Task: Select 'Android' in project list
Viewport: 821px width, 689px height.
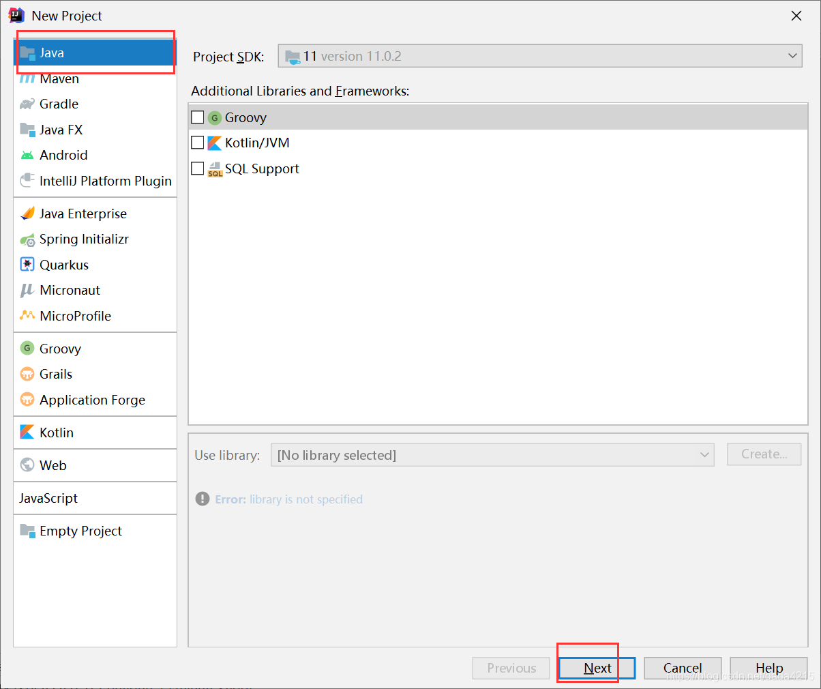Action: 95,155
